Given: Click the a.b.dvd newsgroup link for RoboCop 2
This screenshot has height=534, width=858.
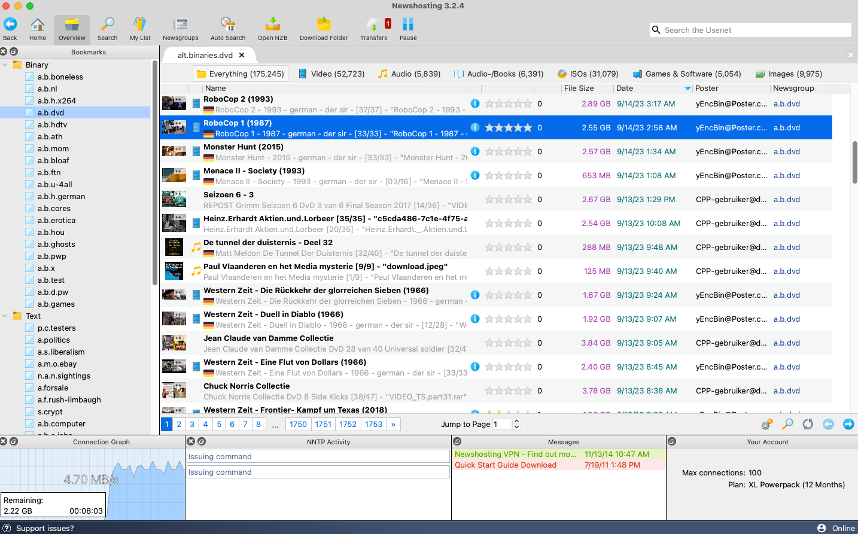Looking at the screenshot, I should coord(786,103).
